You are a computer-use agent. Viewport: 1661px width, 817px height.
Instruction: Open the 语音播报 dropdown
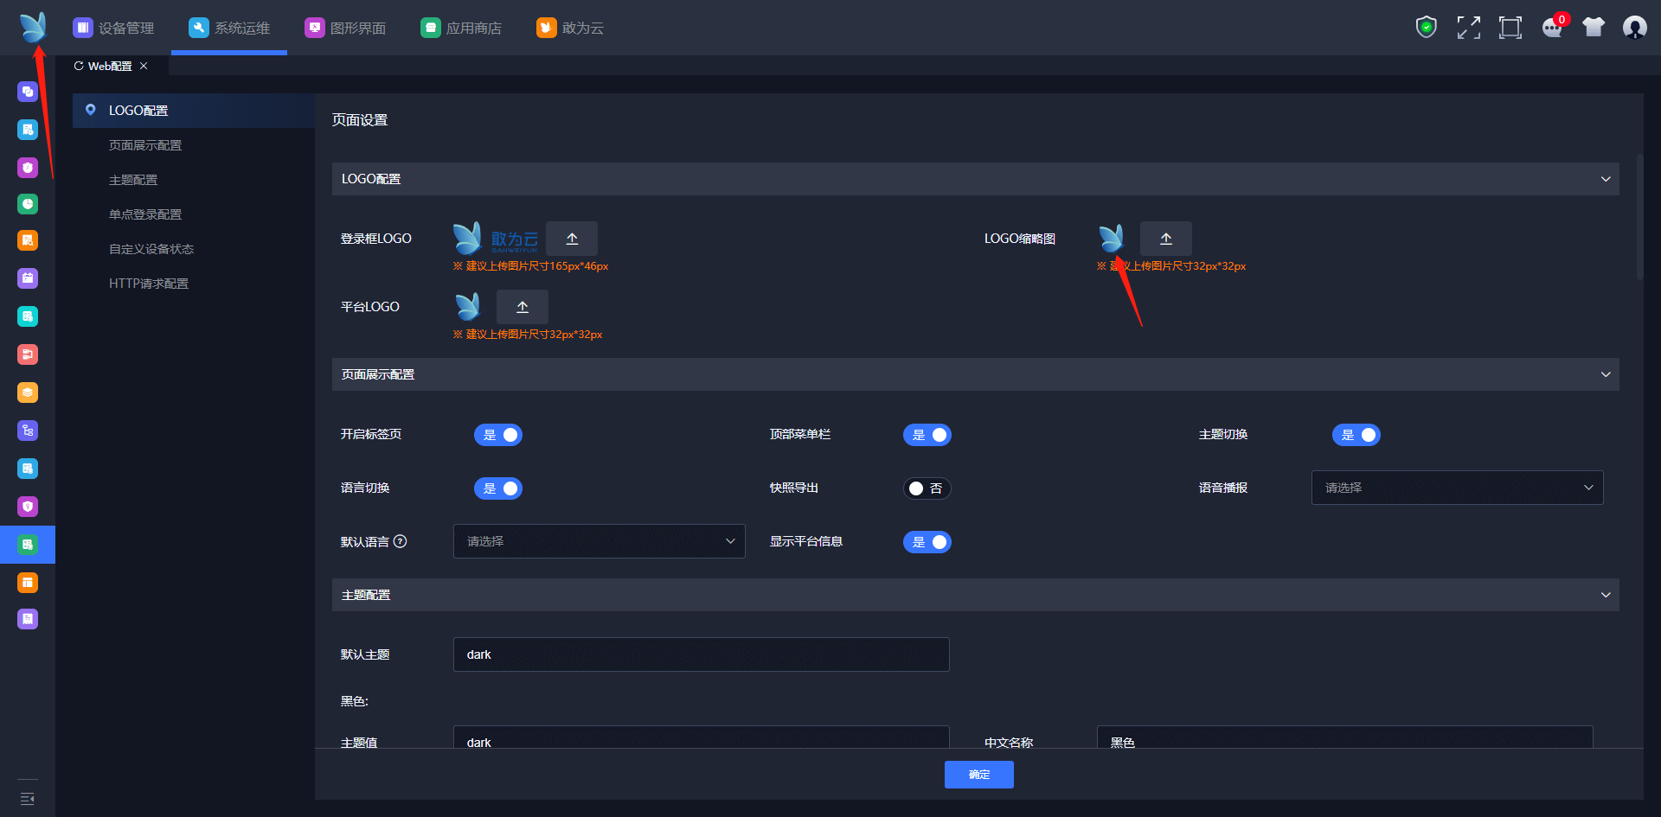pos(1457,488)
